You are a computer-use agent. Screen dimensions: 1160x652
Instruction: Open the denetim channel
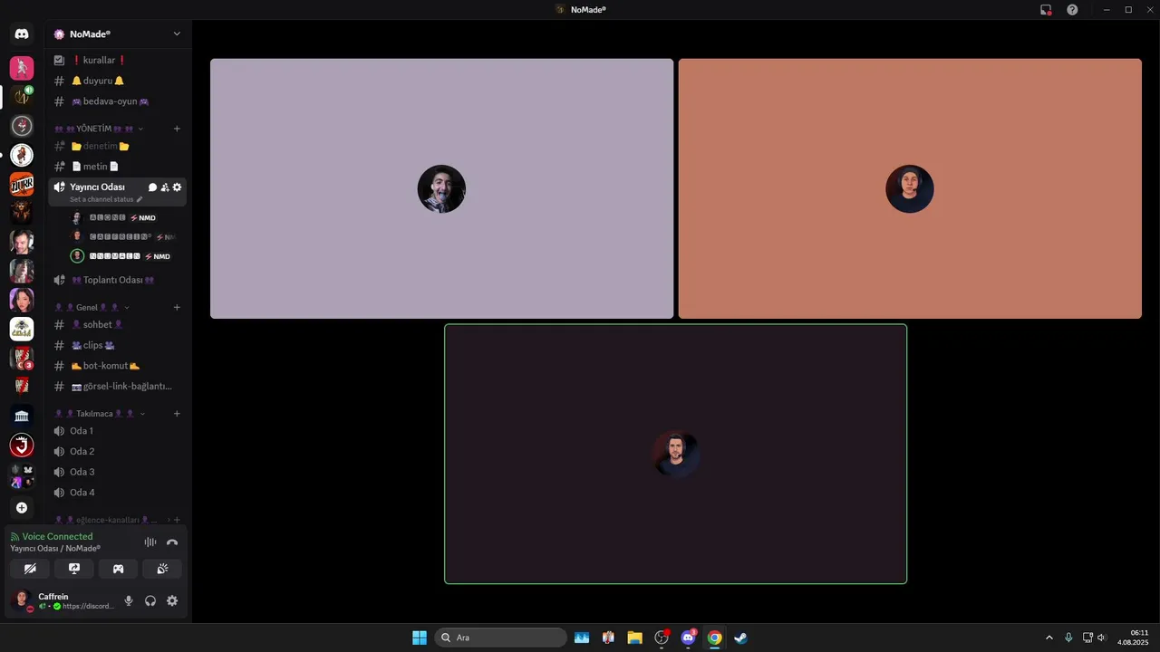pyautogui.click(x=118, y=146)
